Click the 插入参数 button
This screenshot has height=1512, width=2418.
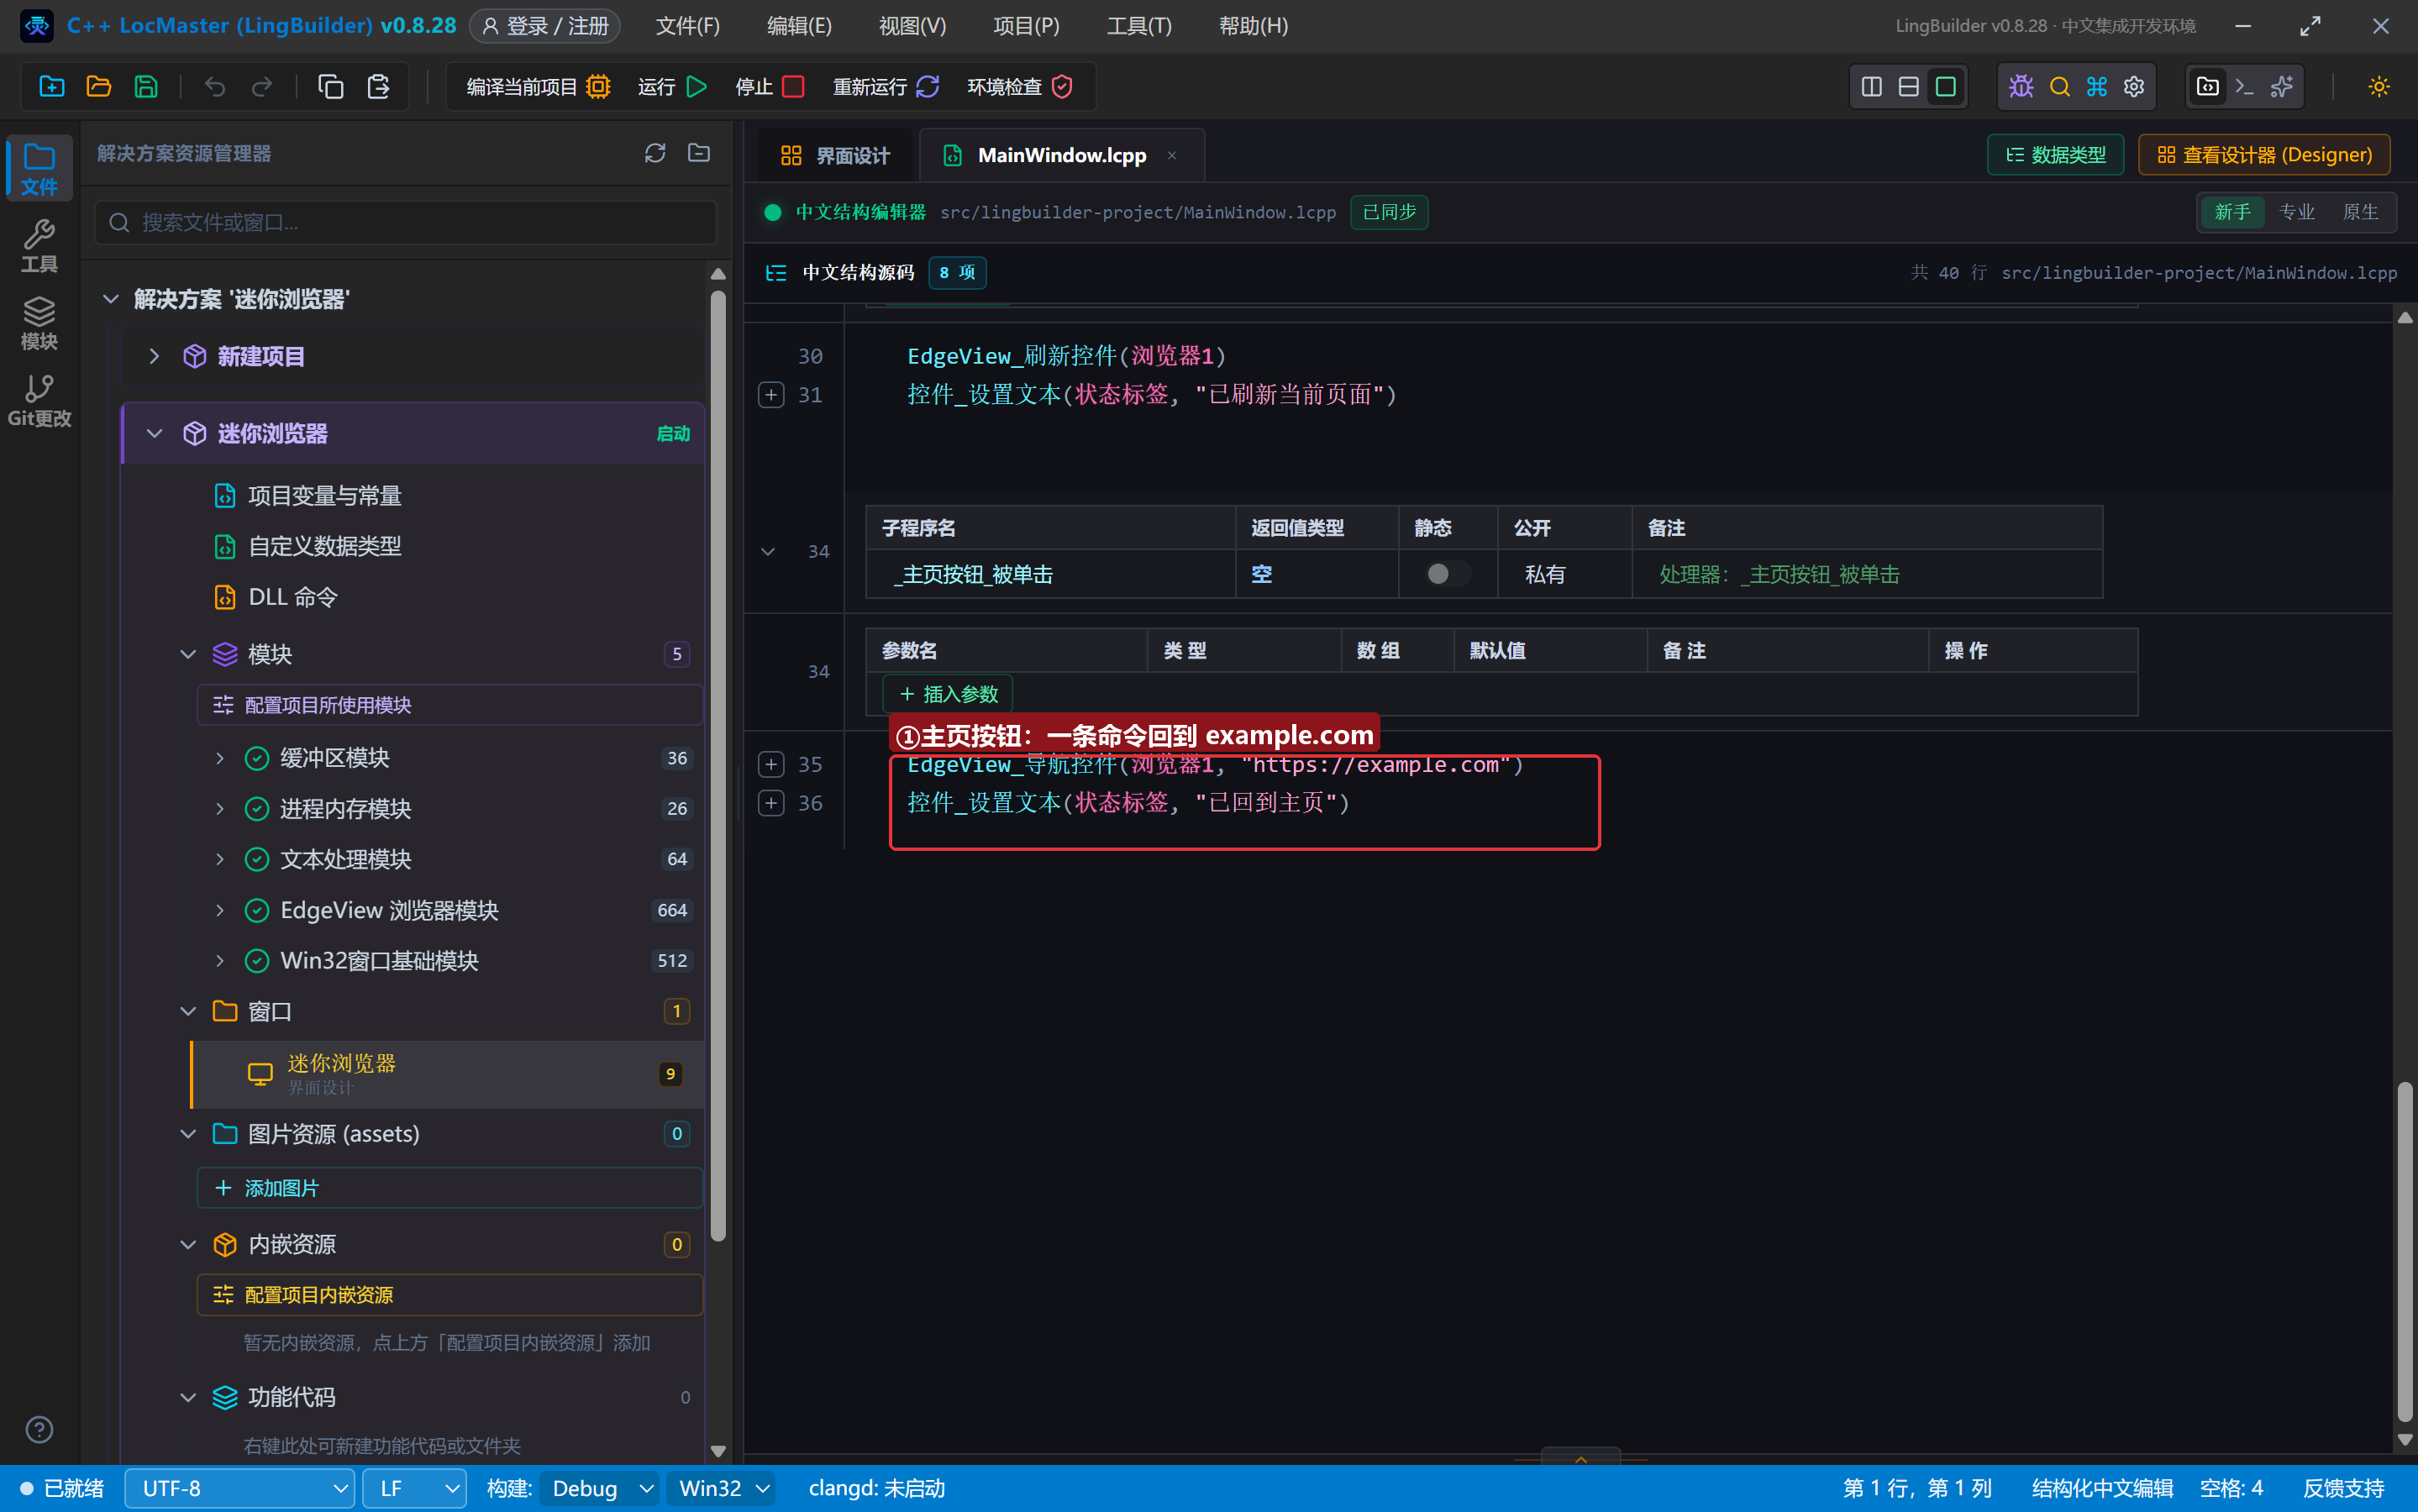pyautogui.click(x=948, y=694)
